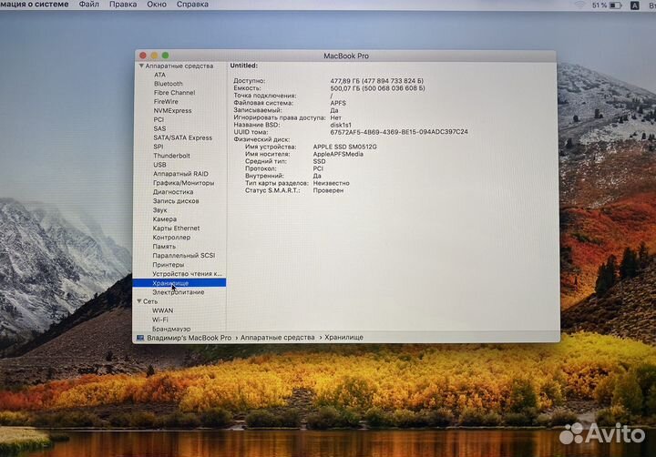The image size is (656, 457).
Task: Click the yellow minimize window button
Action: click(154, 56)
